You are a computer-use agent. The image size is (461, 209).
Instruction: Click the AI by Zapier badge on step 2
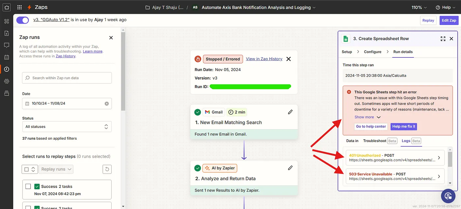pos(220,168)
